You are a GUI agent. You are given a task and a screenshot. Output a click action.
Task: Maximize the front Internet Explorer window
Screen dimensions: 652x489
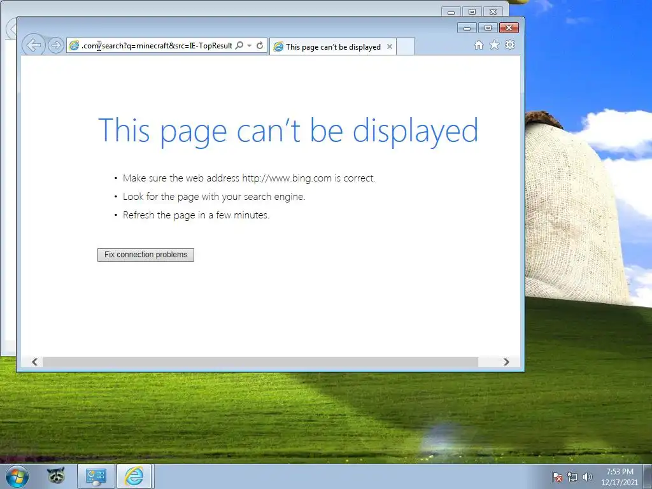(488, 28)
